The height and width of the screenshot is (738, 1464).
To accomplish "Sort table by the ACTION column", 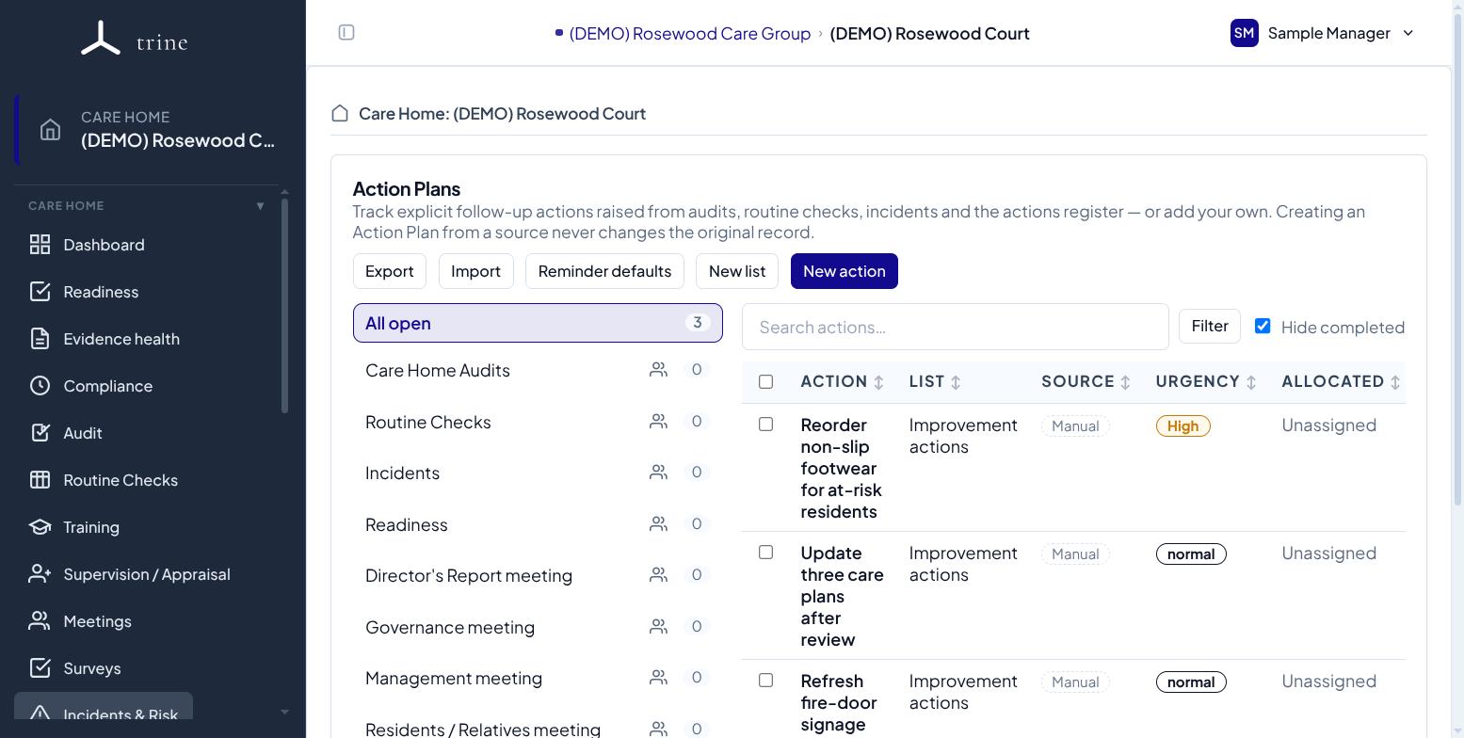I will coord(843,381).
